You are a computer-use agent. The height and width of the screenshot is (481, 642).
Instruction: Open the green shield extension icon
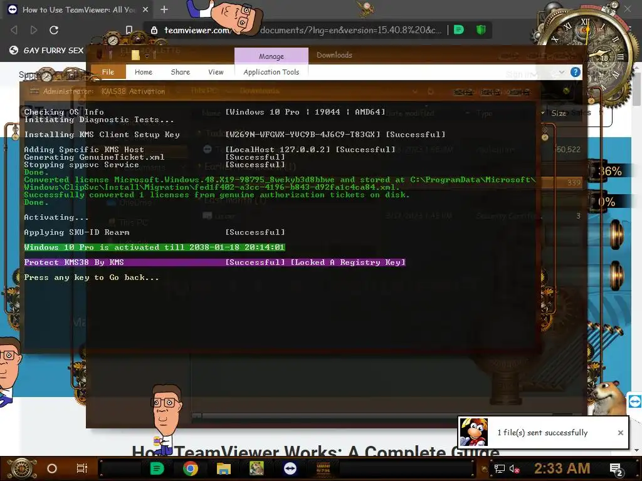(481, 29)
